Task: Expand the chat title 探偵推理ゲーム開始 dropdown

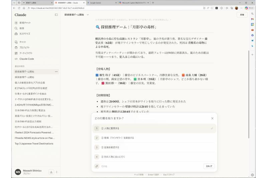Action: (88, 15)
